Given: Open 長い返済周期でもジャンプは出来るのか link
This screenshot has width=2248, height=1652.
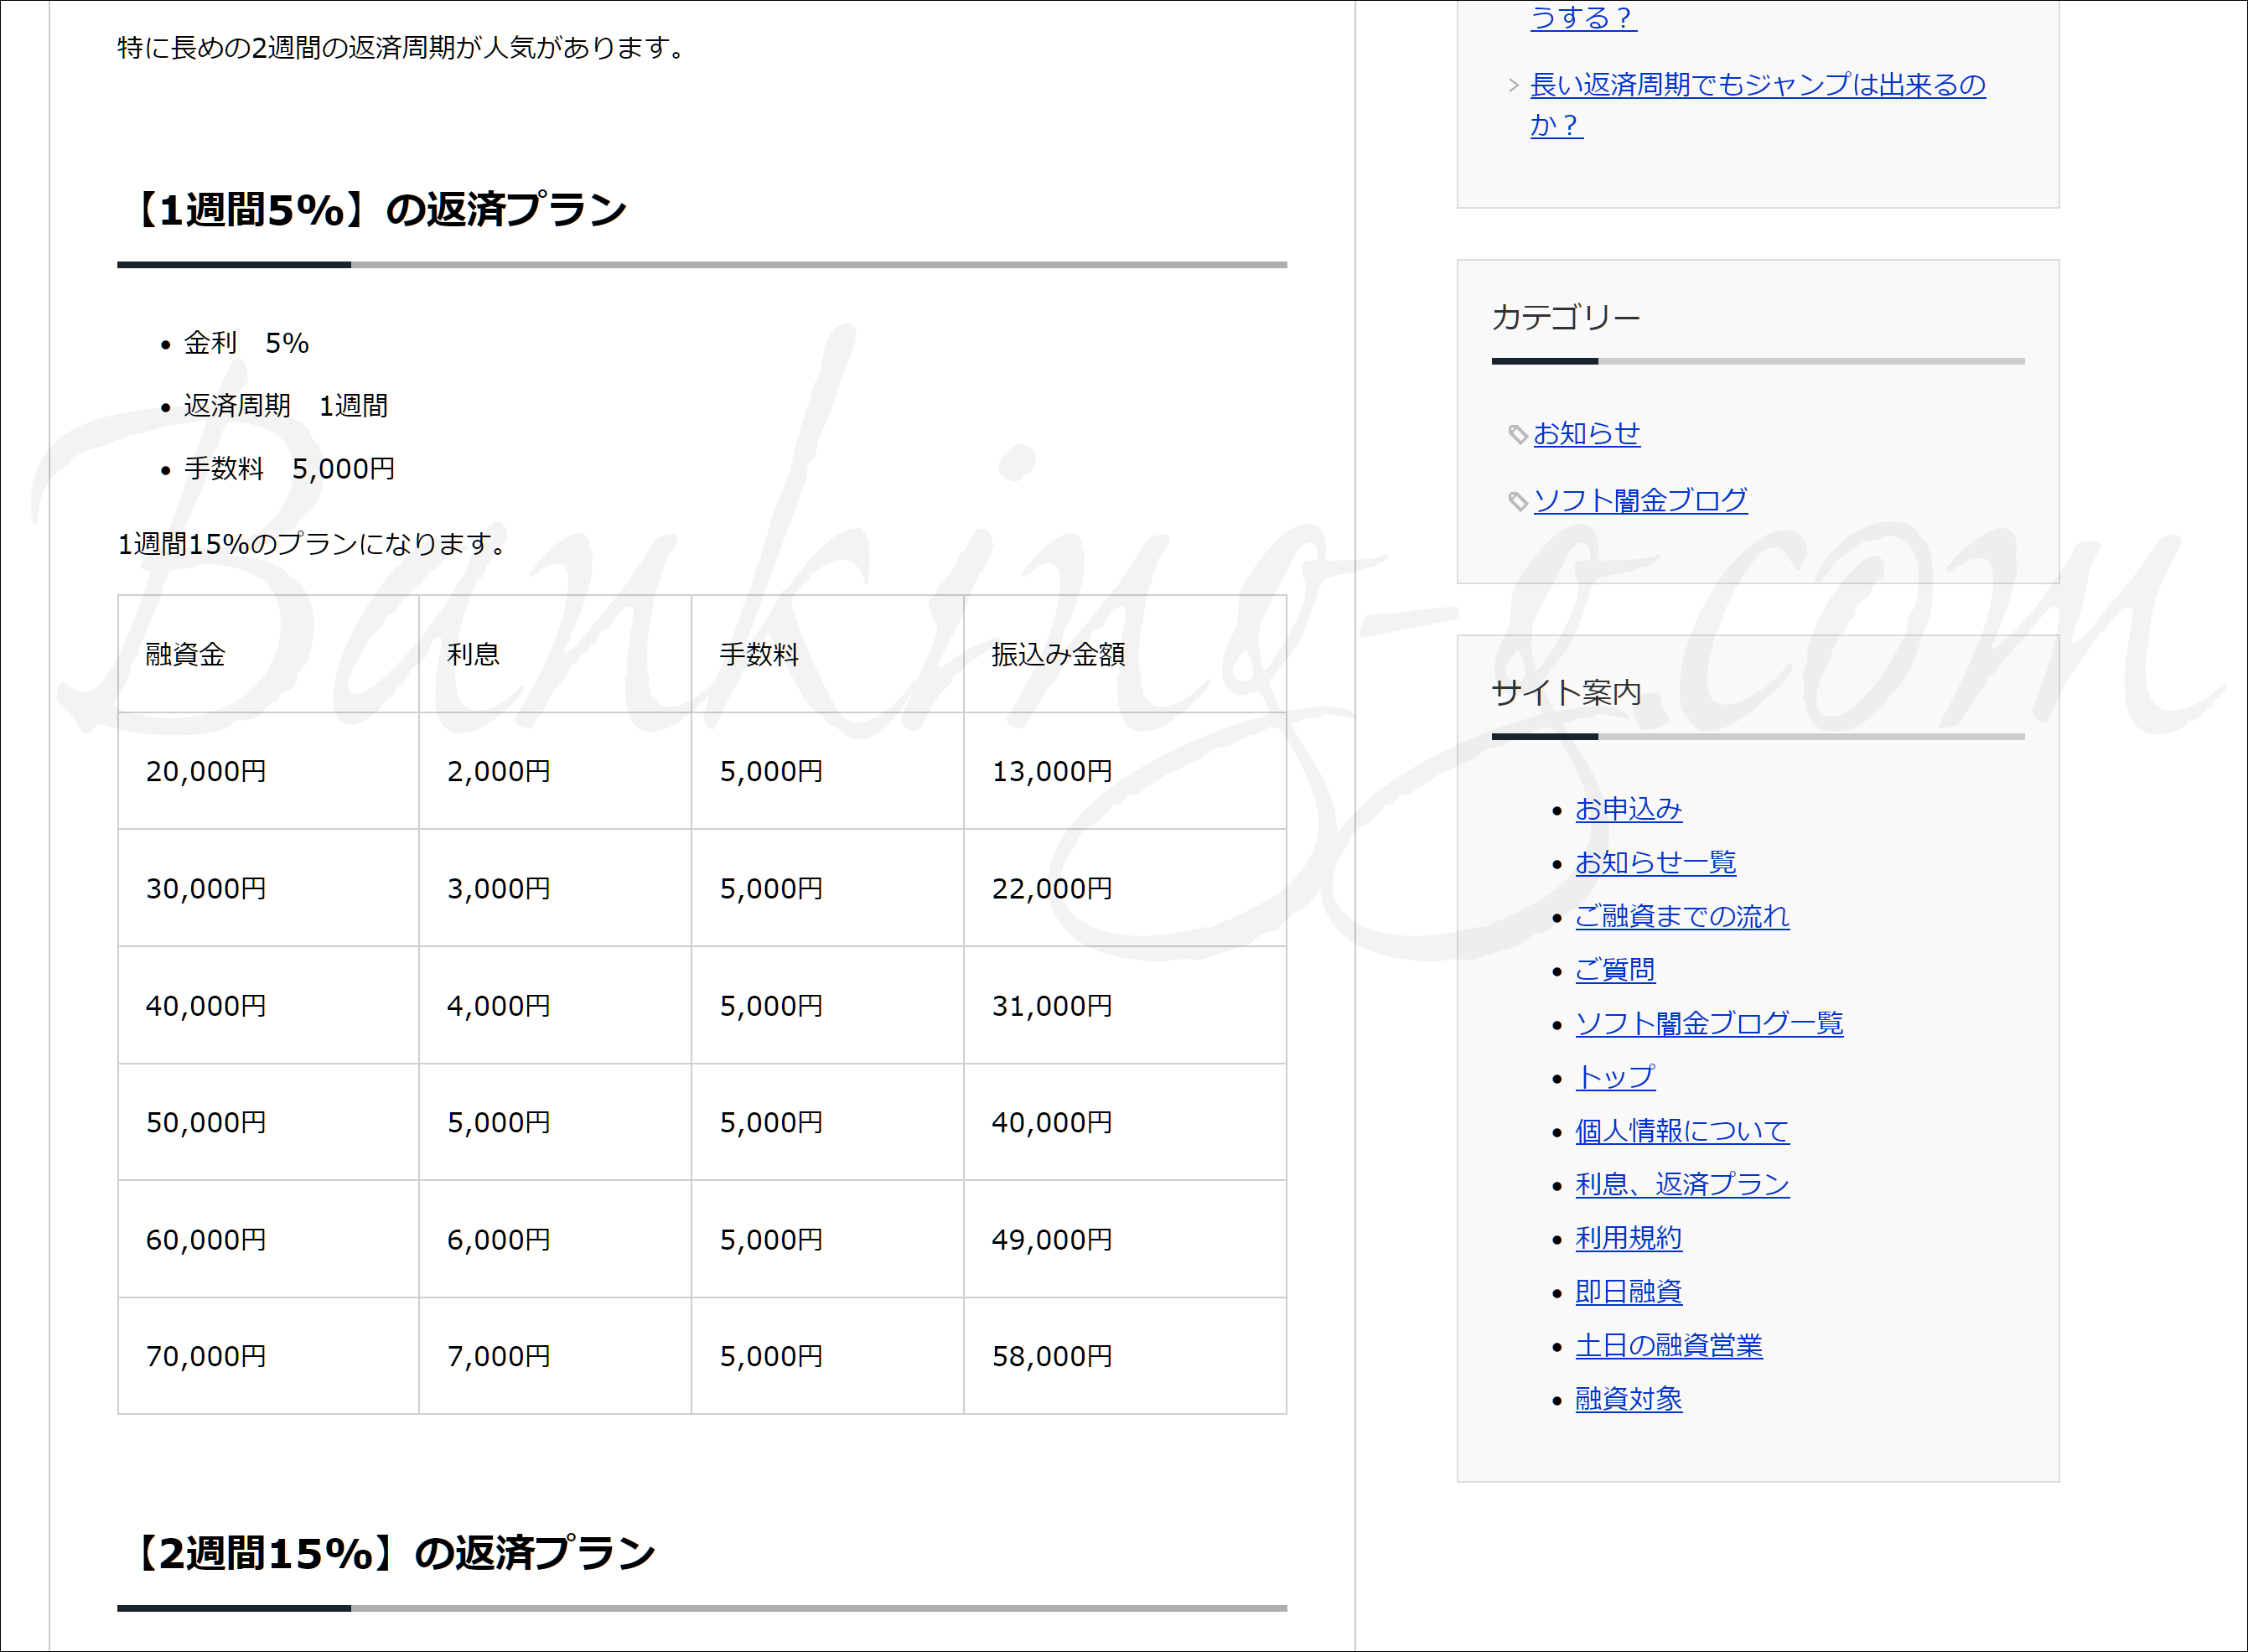Looking at the screenshot, I should (x=1757, y=86).
